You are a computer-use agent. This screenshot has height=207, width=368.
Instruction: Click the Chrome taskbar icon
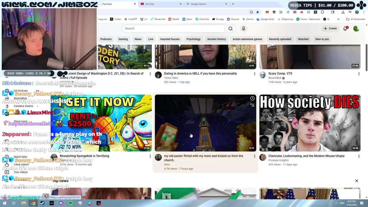coord(33,203)
